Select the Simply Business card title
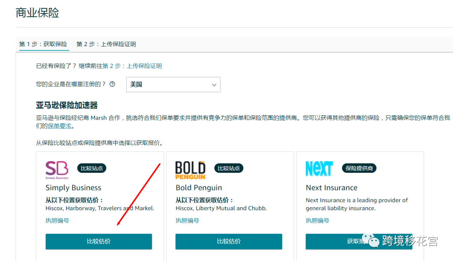This screenshot has width=453, height=261. 73,188
